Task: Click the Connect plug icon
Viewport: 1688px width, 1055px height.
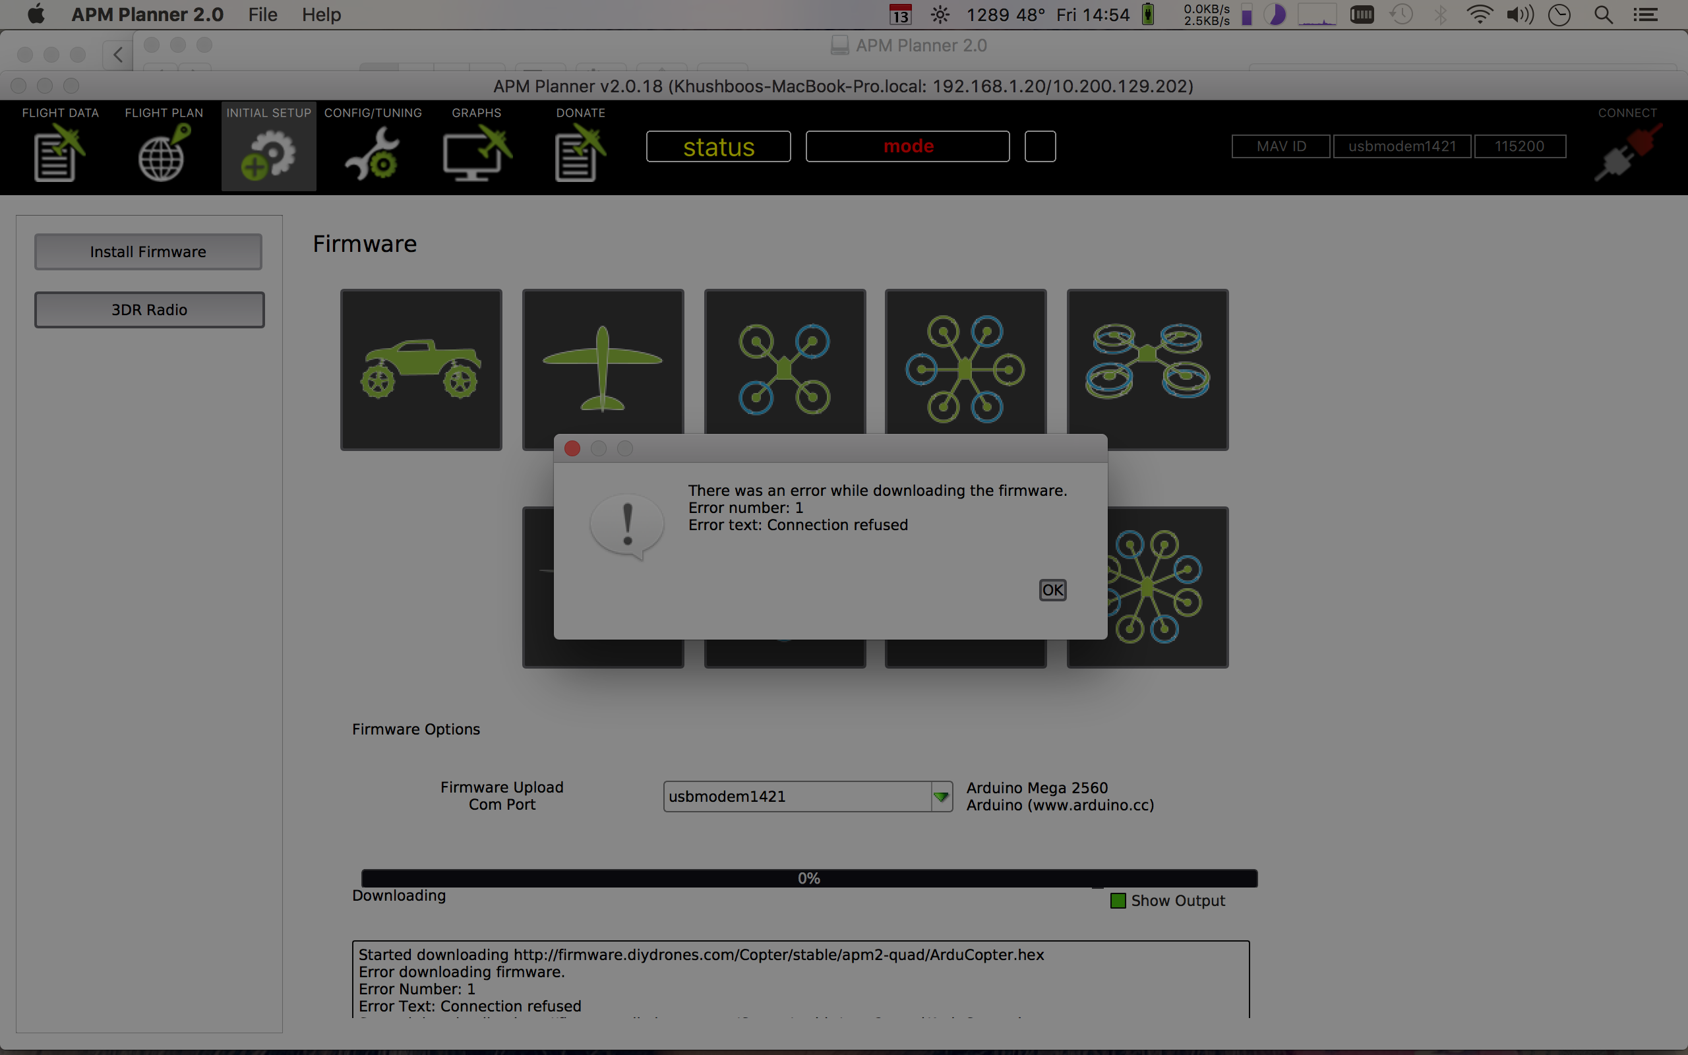Action: pos(1628,152)
